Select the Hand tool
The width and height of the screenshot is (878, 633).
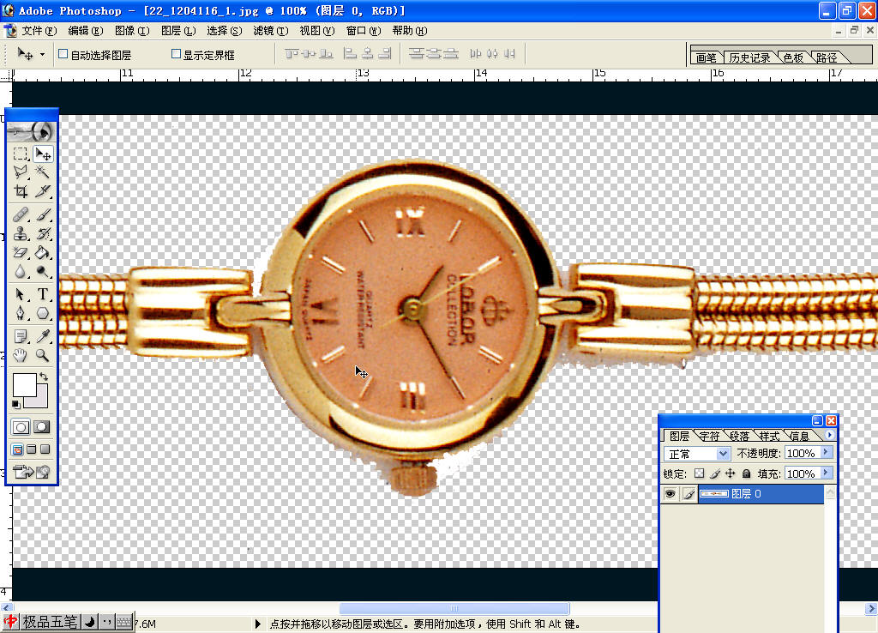pos(21,355)
